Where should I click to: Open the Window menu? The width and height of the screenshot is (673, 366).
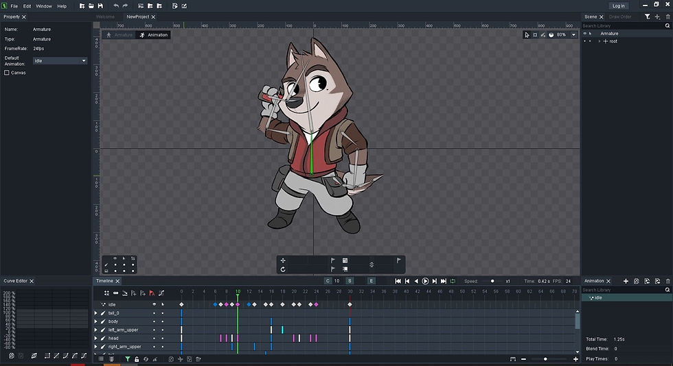click(x=44, y=6)
